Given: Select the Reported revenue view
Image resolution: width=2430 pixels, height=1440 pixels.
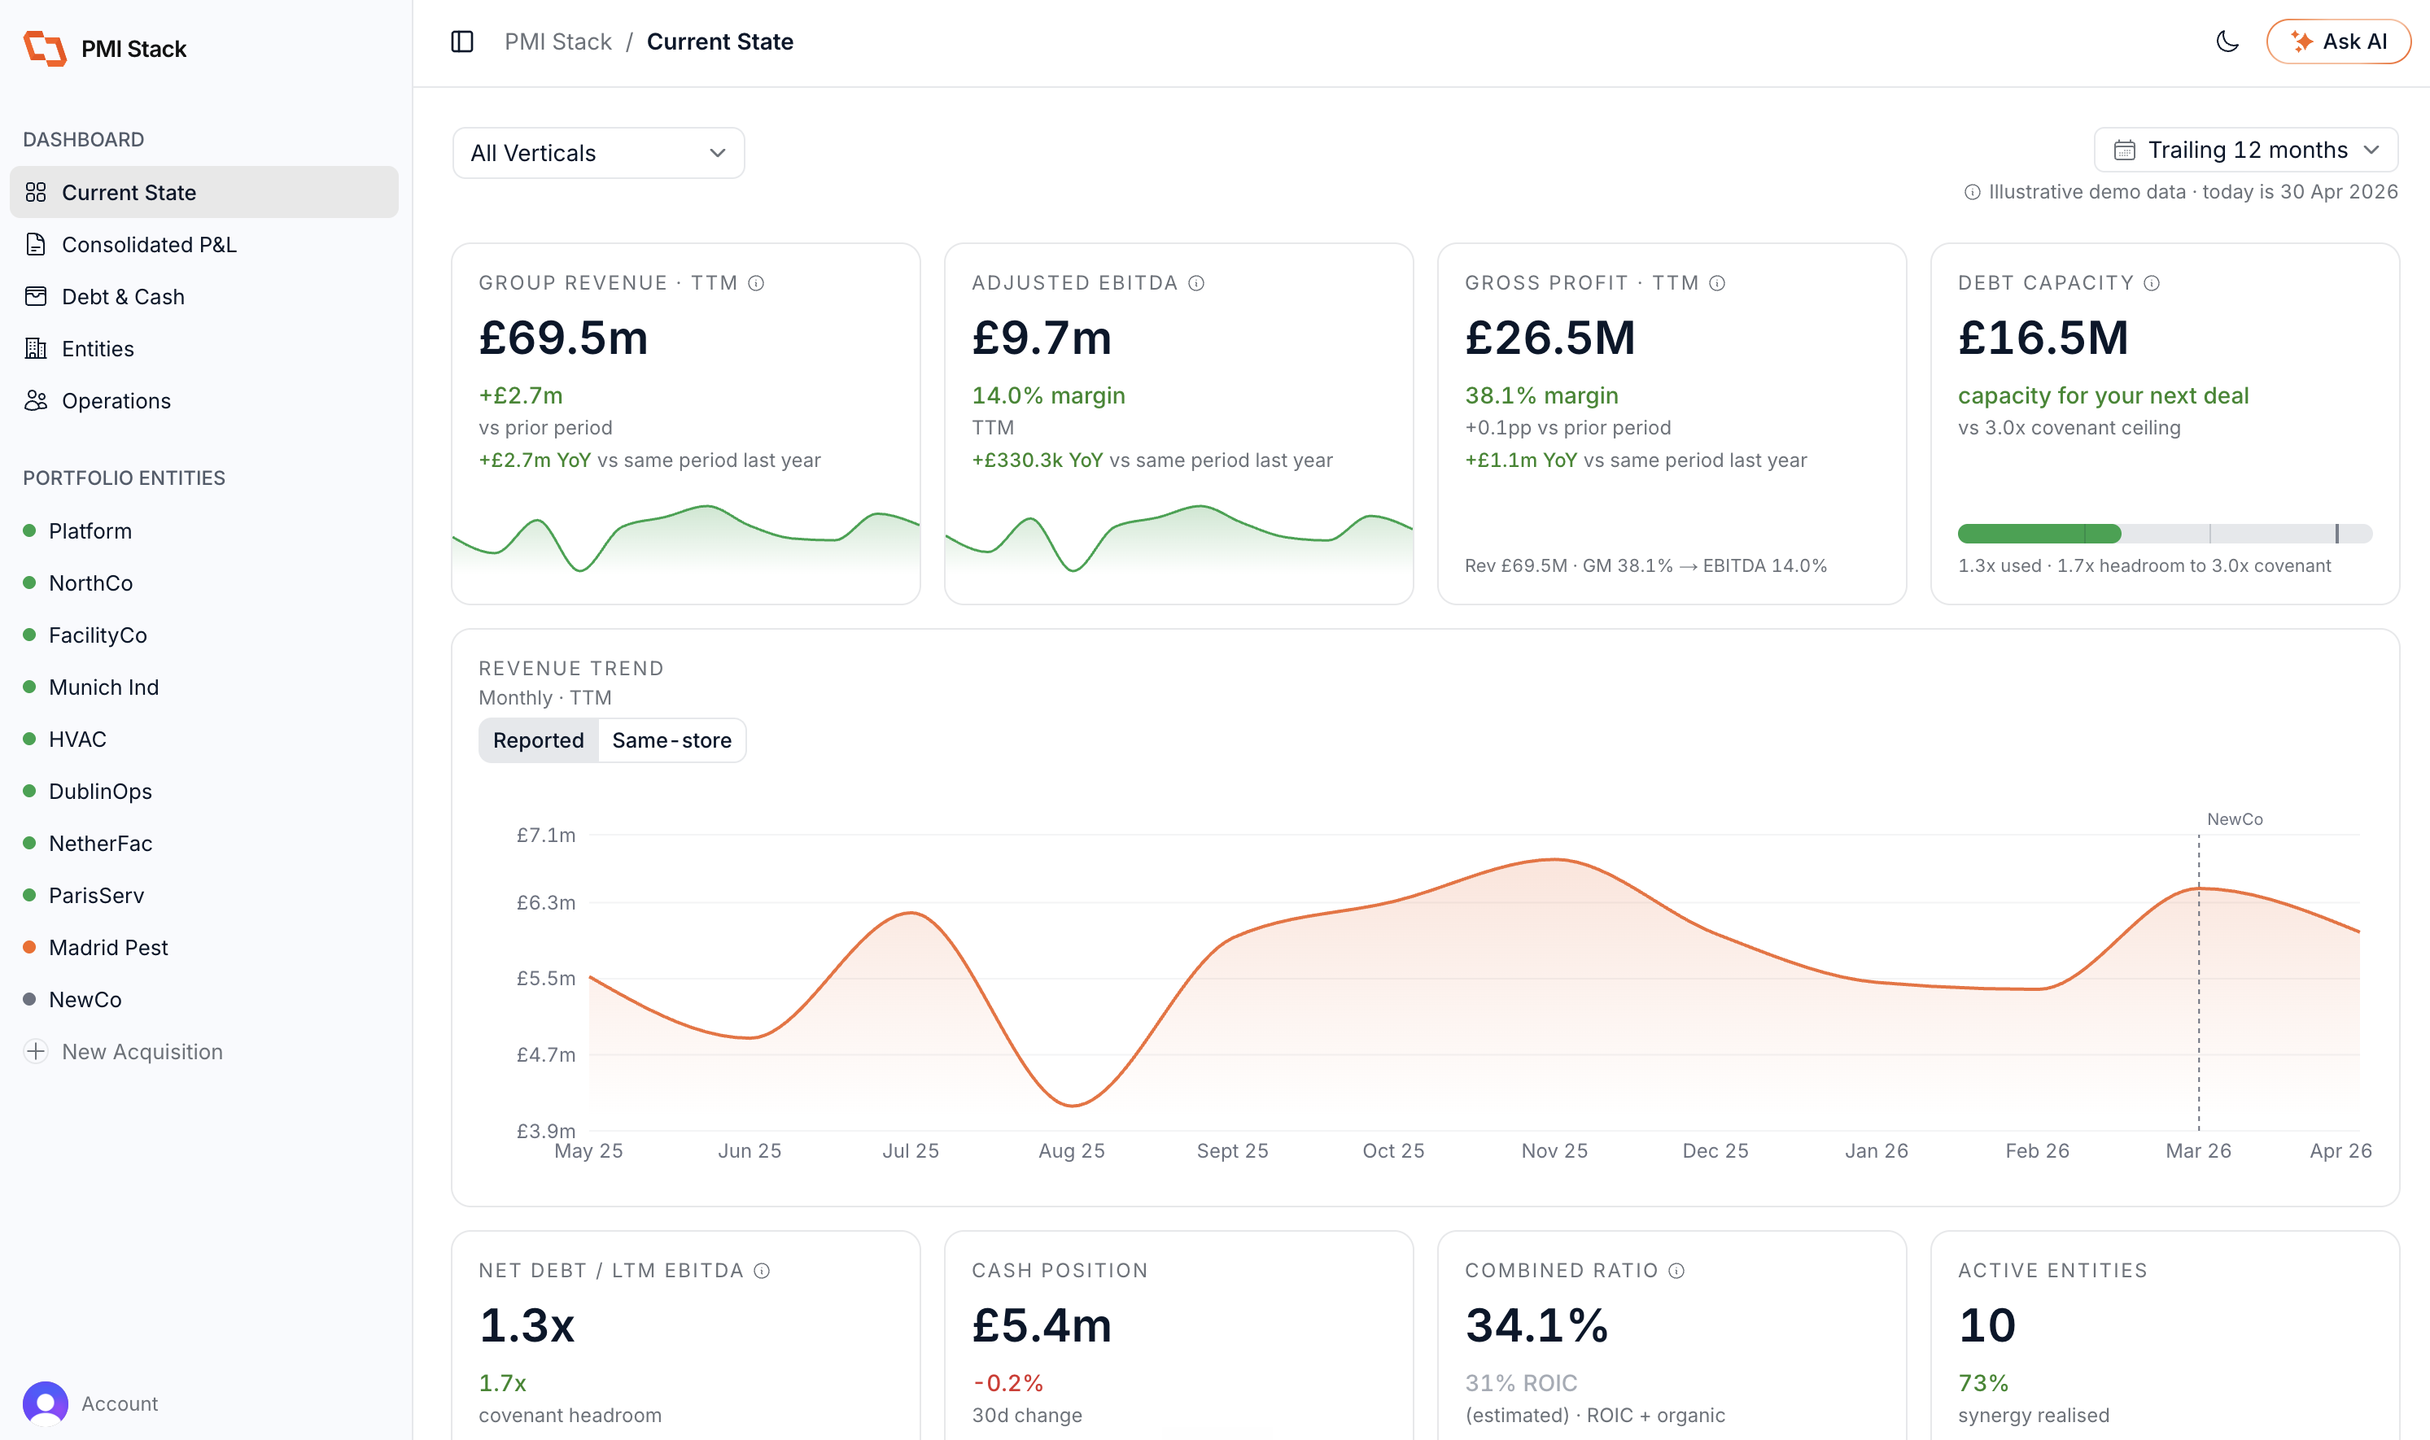Looking at the screenshot, I should tap(539, 740).
